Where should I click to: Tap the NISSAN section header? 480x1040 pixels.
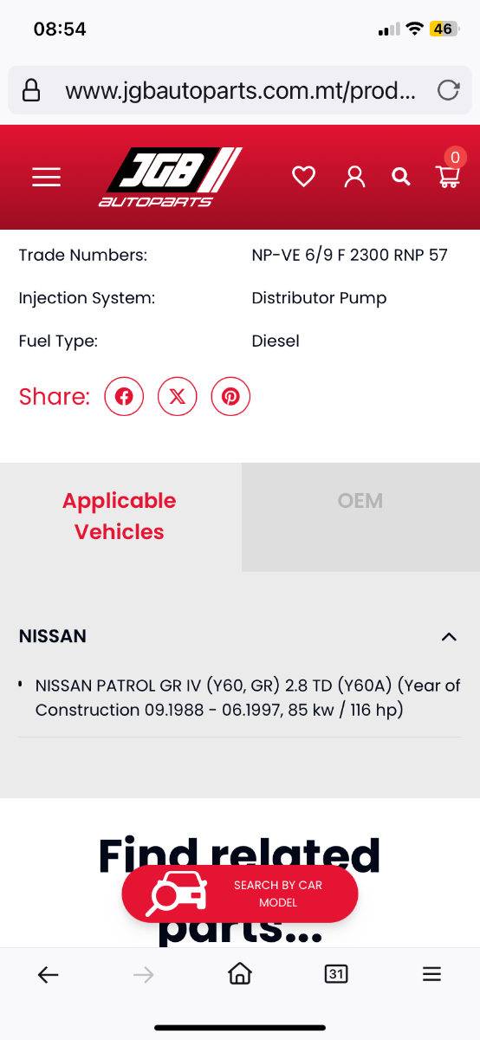(240, 636)
